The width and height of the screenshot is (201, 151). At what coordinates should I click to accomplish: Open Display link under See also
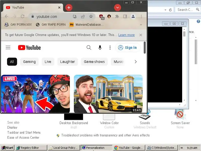[x=12, y=127]
